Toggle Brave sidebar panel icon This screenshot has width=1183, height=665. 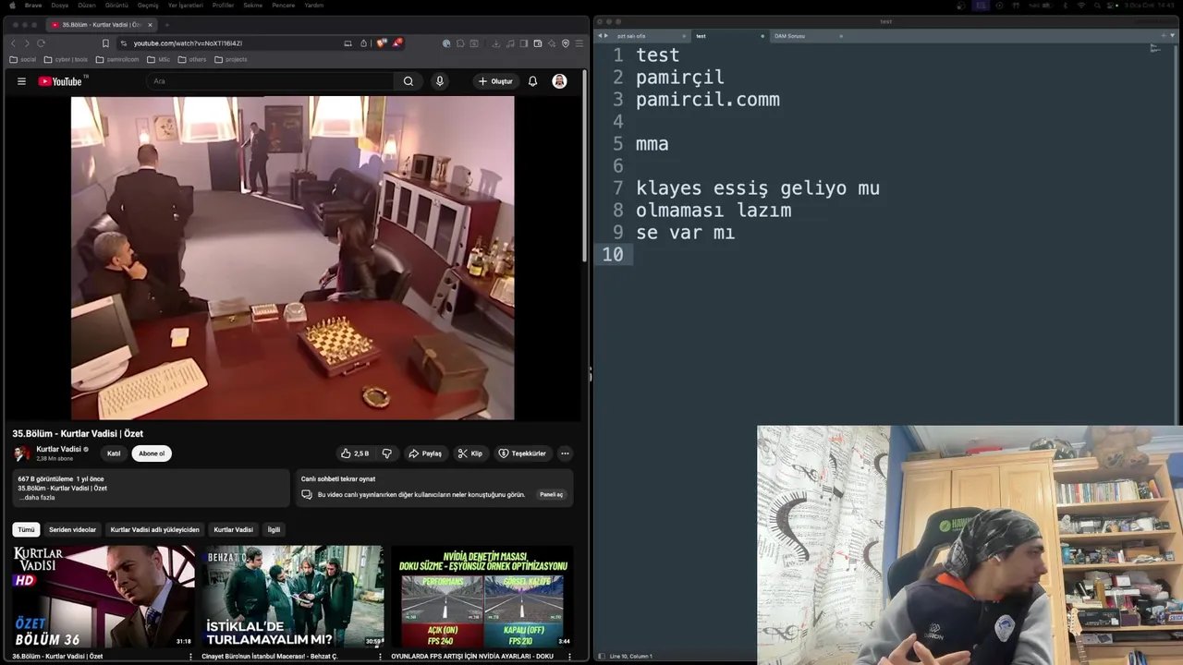(524, 43)
